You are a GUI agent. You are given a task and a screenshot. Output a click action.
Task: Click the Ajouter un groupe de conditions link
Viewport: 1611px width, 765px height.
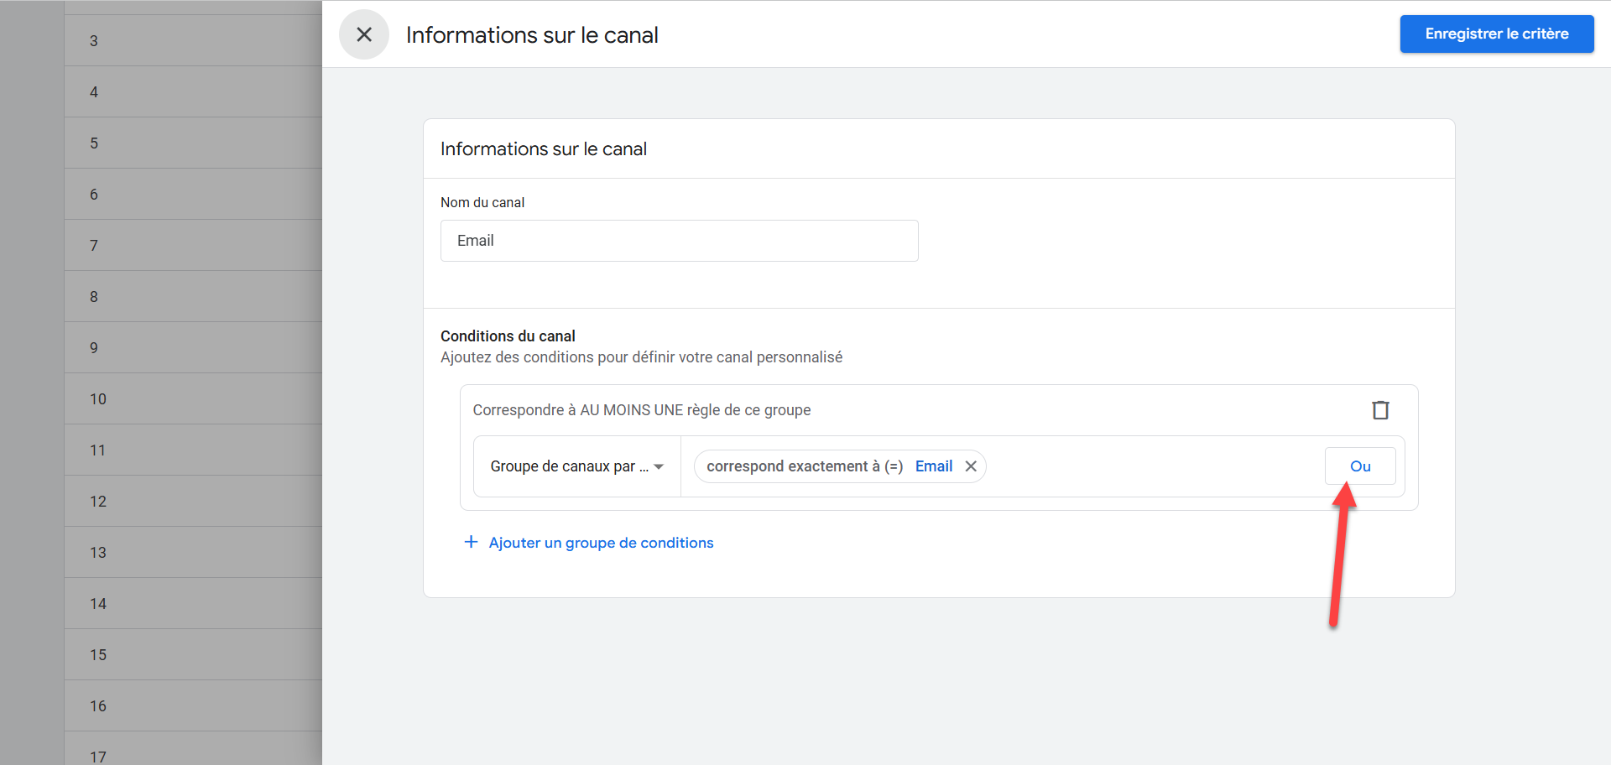coord(601,543)
